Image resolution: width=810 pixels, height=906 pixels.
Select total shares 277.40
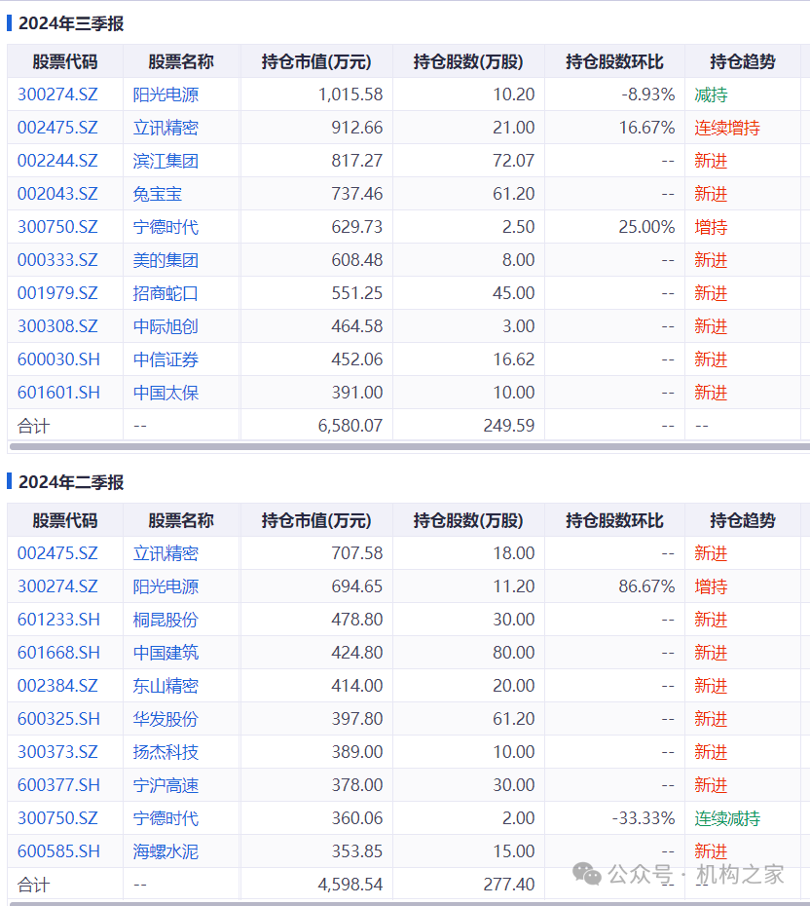[509, 885]
